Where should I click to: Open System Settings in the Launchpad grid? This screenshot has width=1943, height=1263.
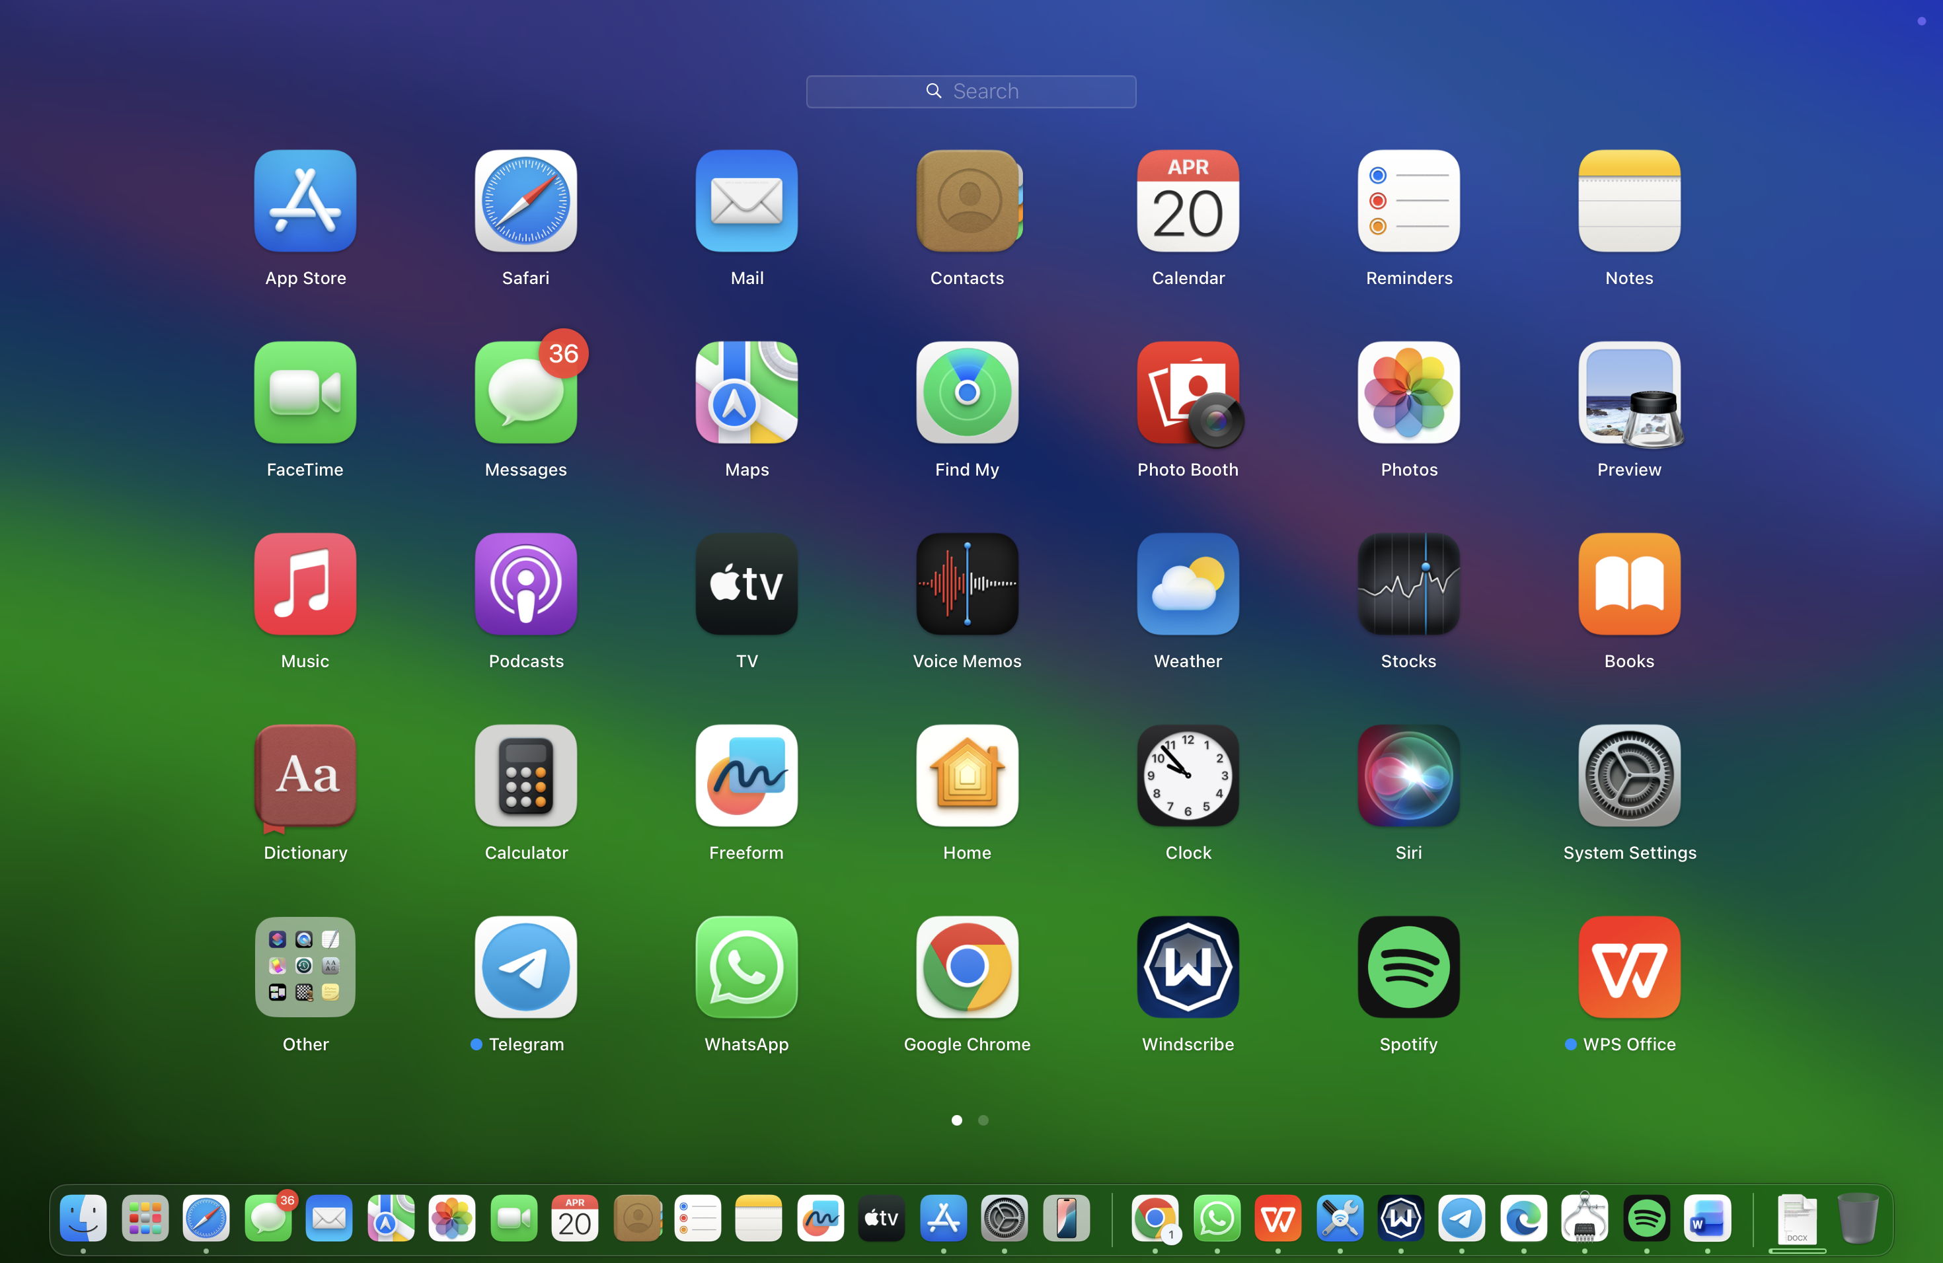[1630, 776]
